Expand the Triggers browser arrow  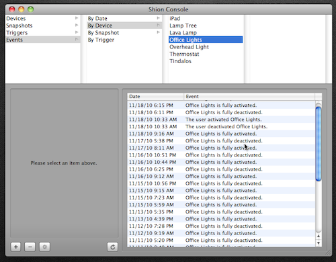click(x=77, y=32)
